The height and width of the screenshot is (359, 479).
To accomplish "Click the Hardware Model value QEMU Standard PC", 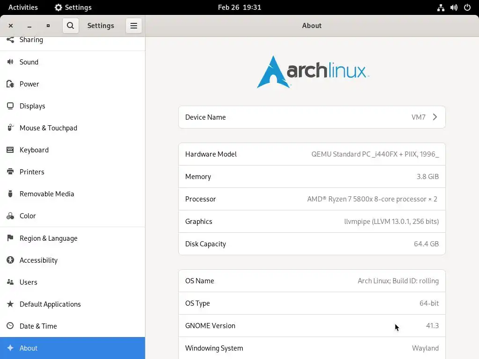I will coord(375,154).
